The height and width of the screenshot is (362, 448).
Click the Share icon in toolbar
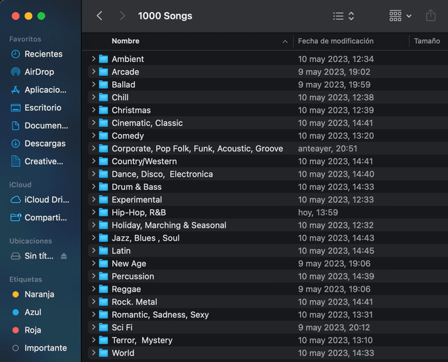[431, 16]
